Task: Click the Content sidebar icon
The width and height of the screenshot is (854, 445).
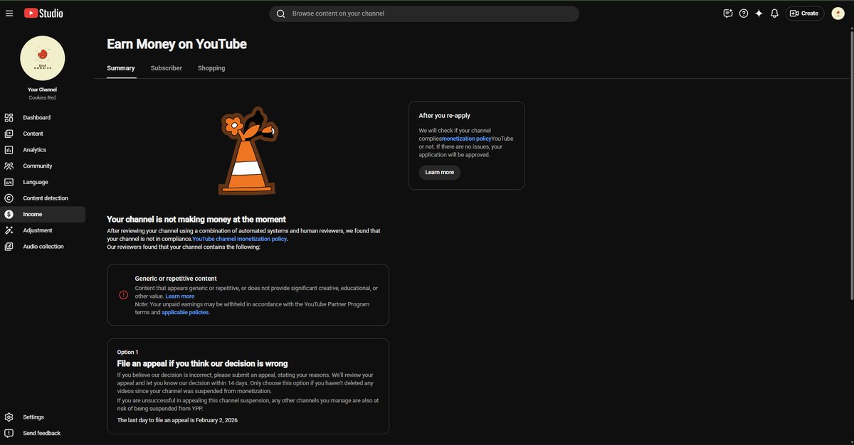Action: pyautogui.click(x=9, y=134)
